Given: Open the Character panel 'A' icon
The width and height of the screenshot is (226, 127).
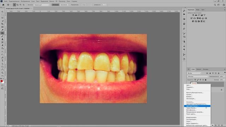Looking at the screenshot, I should [x=184, y=46].
